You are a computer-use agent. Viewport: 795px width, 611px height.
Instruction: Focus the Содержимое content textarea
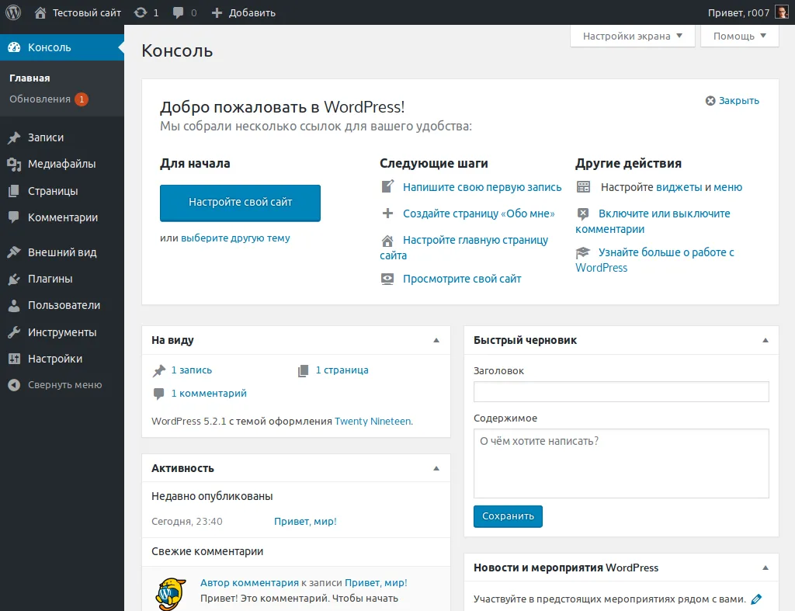(621, 463)
